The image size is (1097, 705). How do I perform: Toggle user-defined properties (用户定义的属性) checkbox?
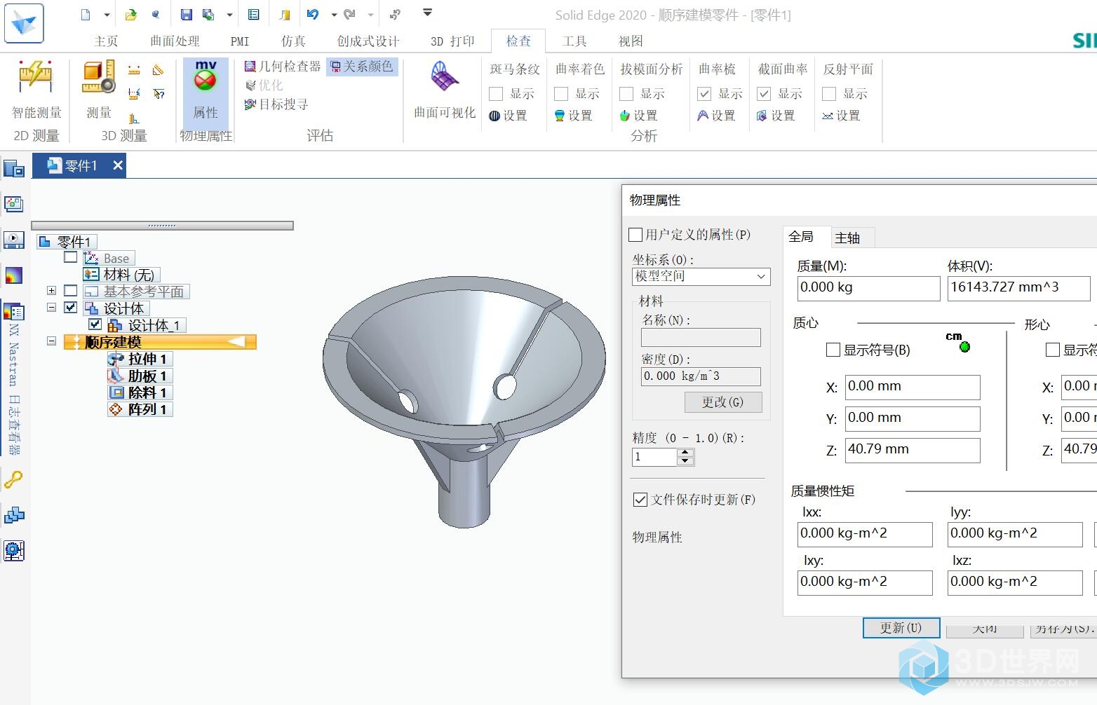coord(636,235)
